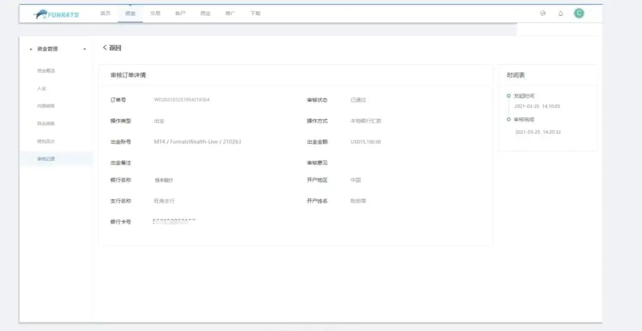Click the order number WD2021032510542183​64

[x=181, y=100]
